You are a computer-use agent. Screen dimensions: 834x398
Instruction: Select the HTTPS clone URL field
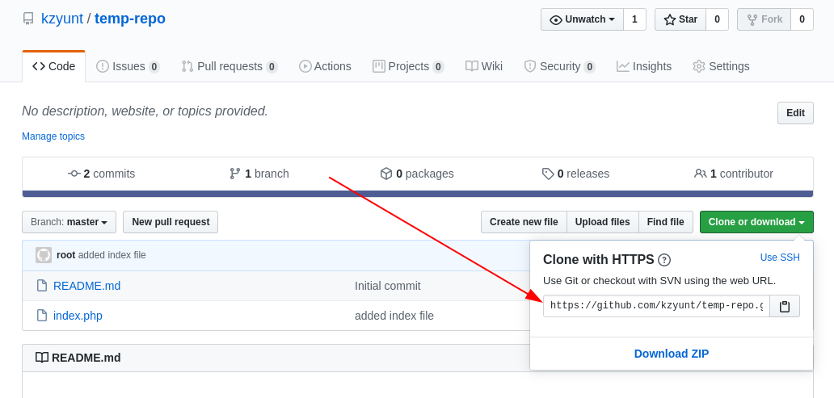[x=656, y=306]
